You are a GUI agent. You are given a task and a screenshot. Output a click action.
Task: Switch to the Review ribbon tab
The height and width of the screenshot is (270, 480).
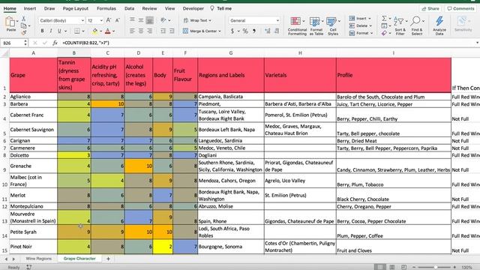tap(149, 8)
